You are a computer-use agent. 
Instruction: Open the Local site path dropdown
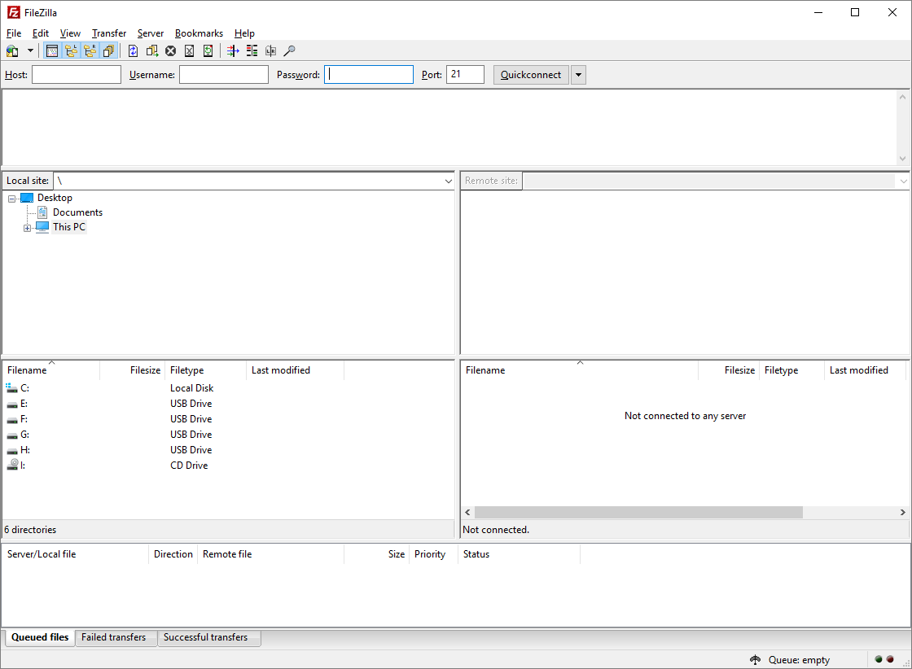[448, 180]
